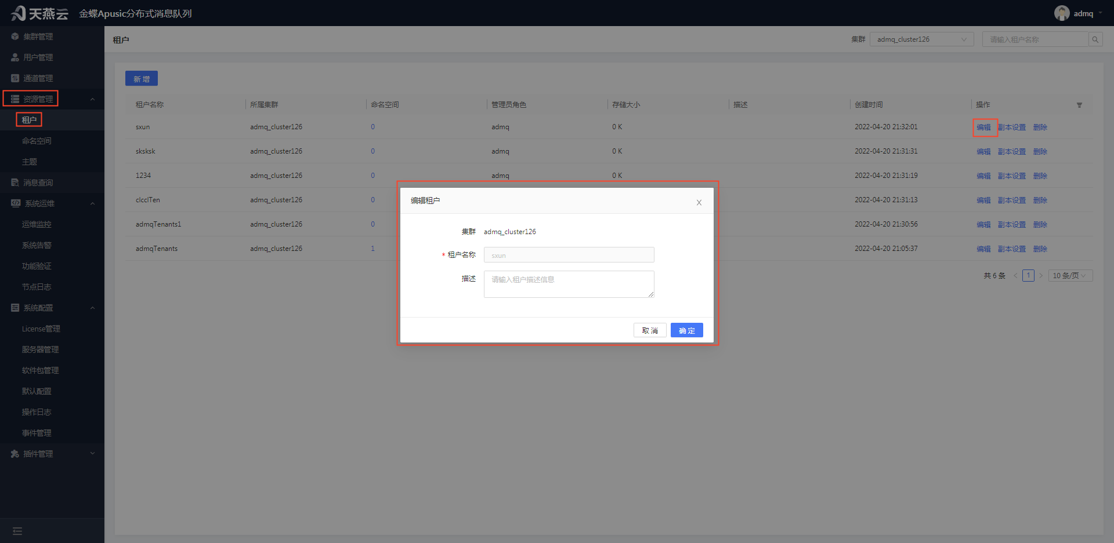This screenshot has height=543, width=1114.
Task: Open 系统告警 menu item
Action: [x=37, y=245]
